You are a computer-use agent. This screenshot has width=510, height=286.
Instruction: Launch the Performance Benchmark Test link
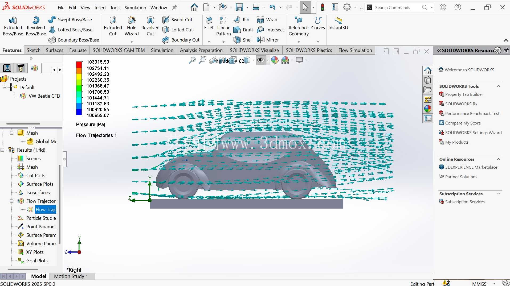(x=472, y=113)
